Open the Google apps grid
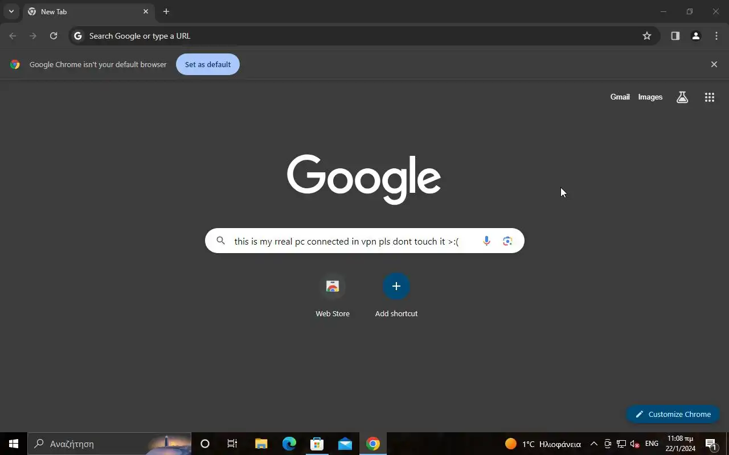The height and width of the screenshot is (455, 729). coord(710,97)
